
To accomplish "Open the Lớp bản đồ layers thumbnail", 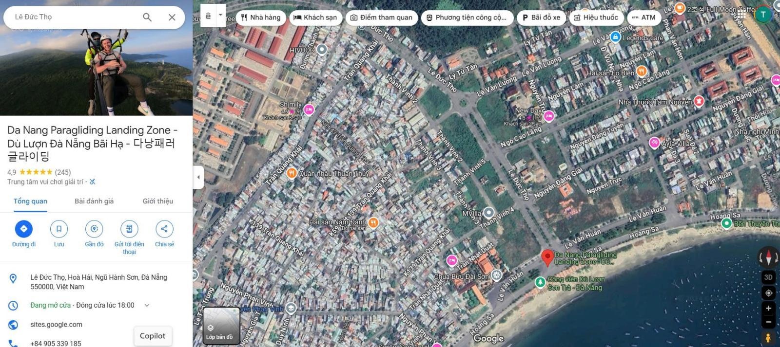I will pyautogui.click(x=221, y=326).
